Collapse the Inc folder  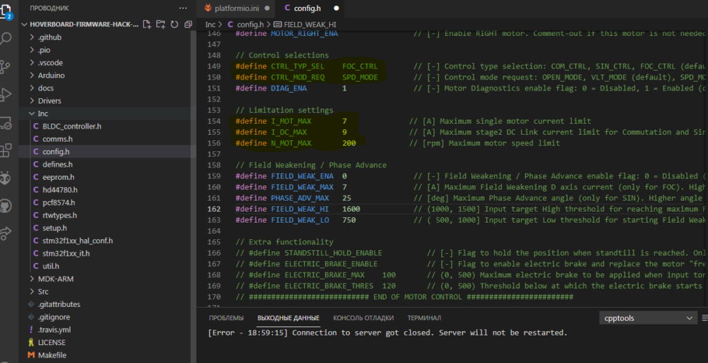point(43,113)
